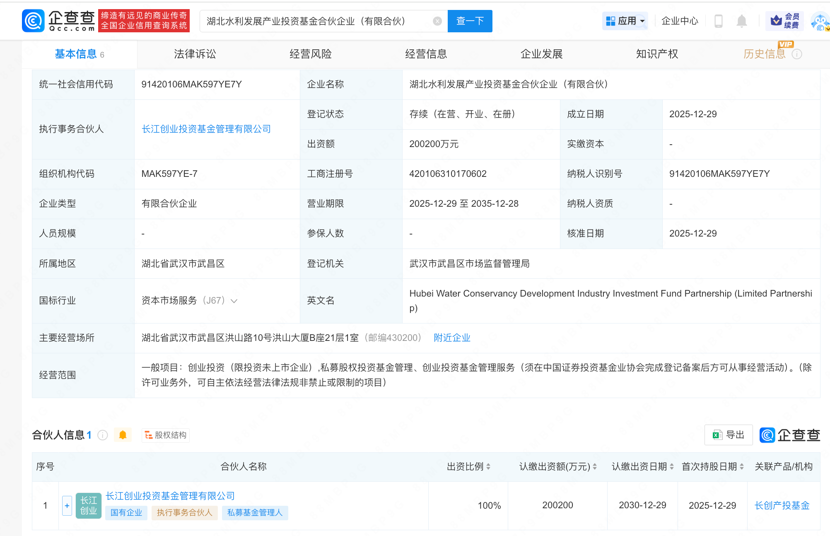Image resolution: width=830 pixels, height=536 pixels.
Task: Clear the search box text
Action: click(437, 21)
